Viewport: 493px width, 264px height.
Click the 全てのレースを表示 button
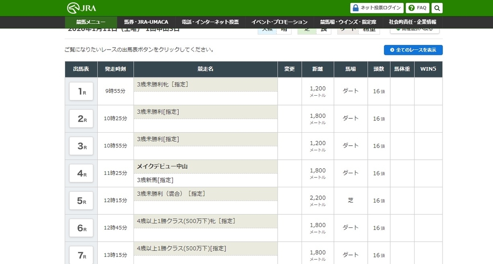point(413,50)
